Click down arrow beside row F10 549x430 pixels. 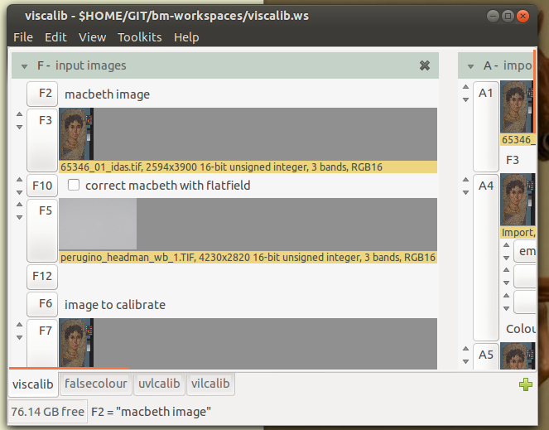(x=20, y=192)
